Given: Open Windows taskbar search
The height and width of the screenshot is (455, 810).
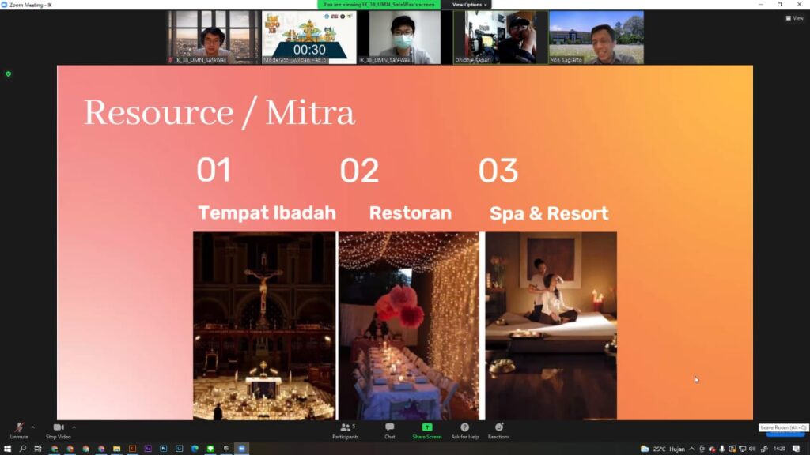Looking at the screenshot, I should point(22,449).
